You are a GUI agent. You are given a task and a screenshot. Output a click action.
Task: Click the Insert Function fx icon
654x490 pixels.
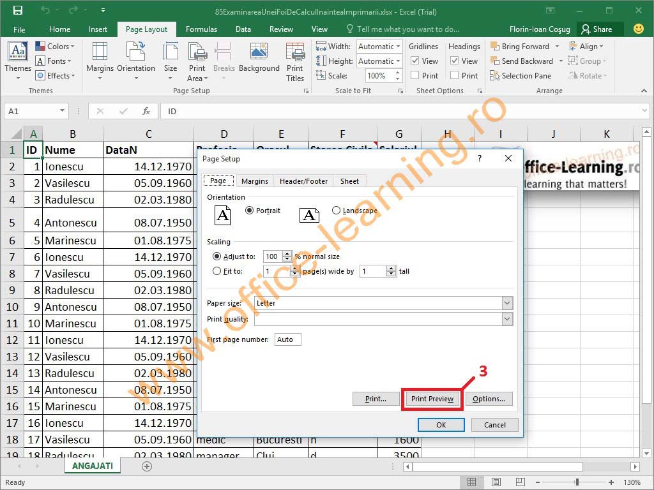146,111
